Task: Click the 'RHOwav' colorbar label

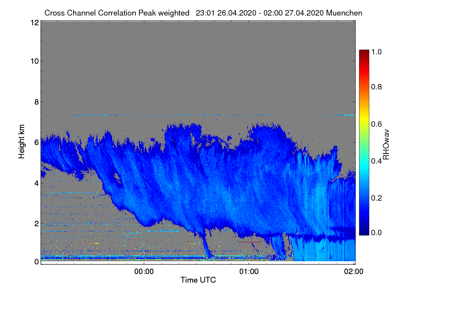Action: (x=386, y=145)
